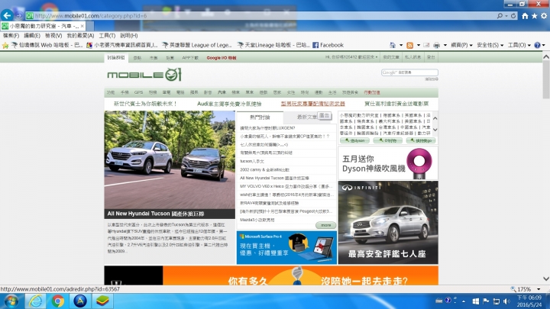
Task: Open BlueStacks from the taskbar
Action: pyautogui.click(x=102, y=301)
